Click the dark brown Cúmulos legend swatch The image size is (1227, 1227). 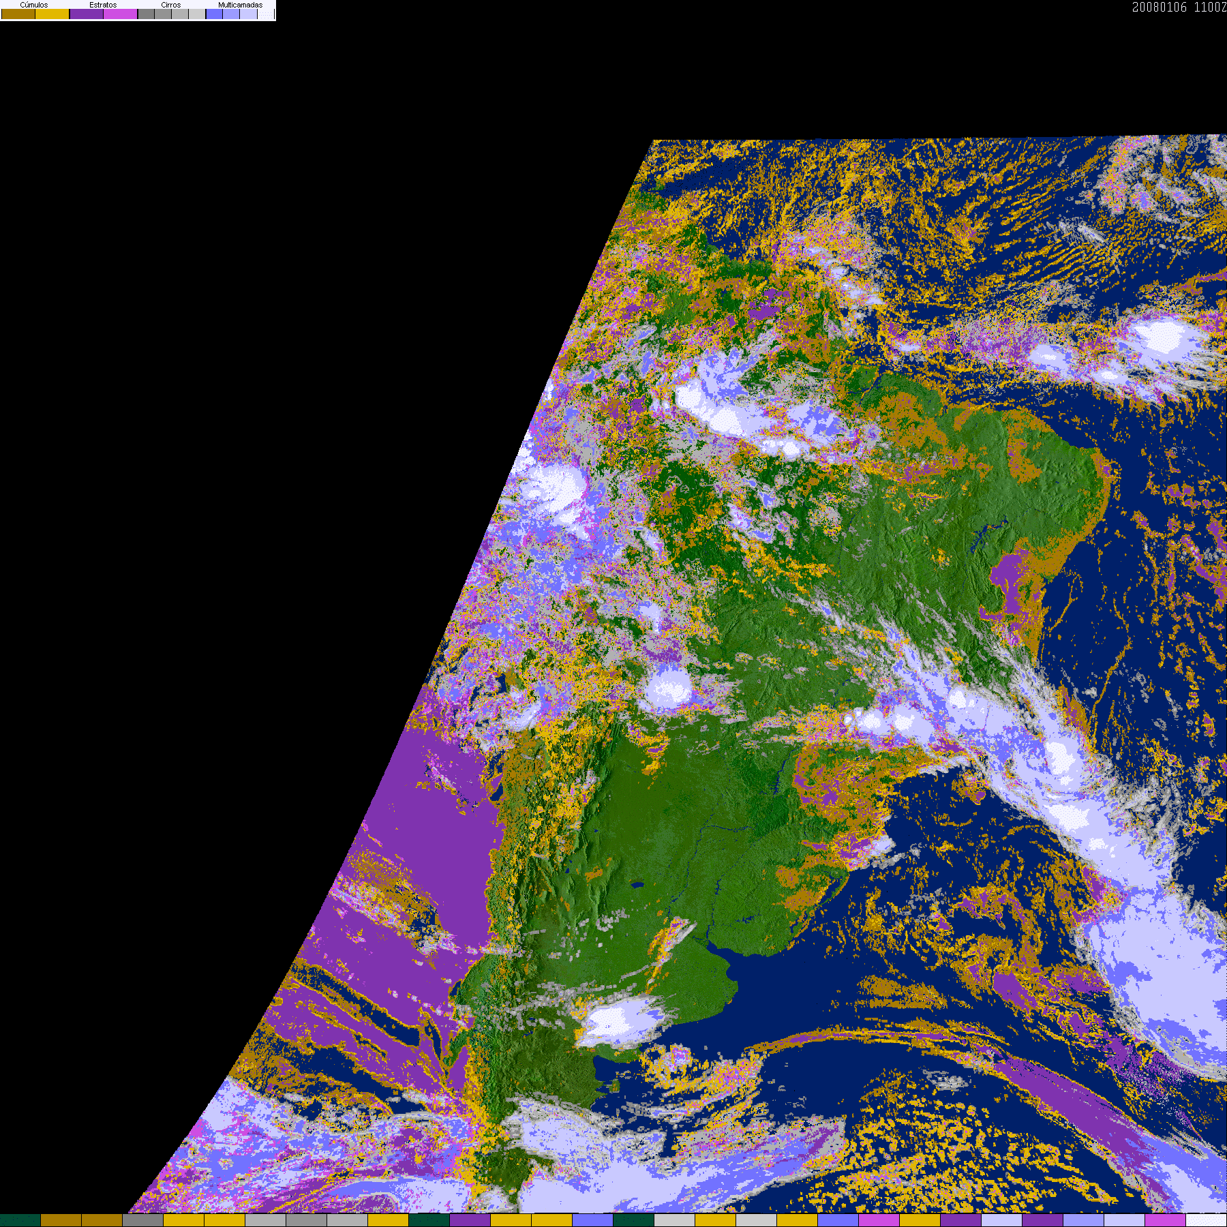(18, 14)
